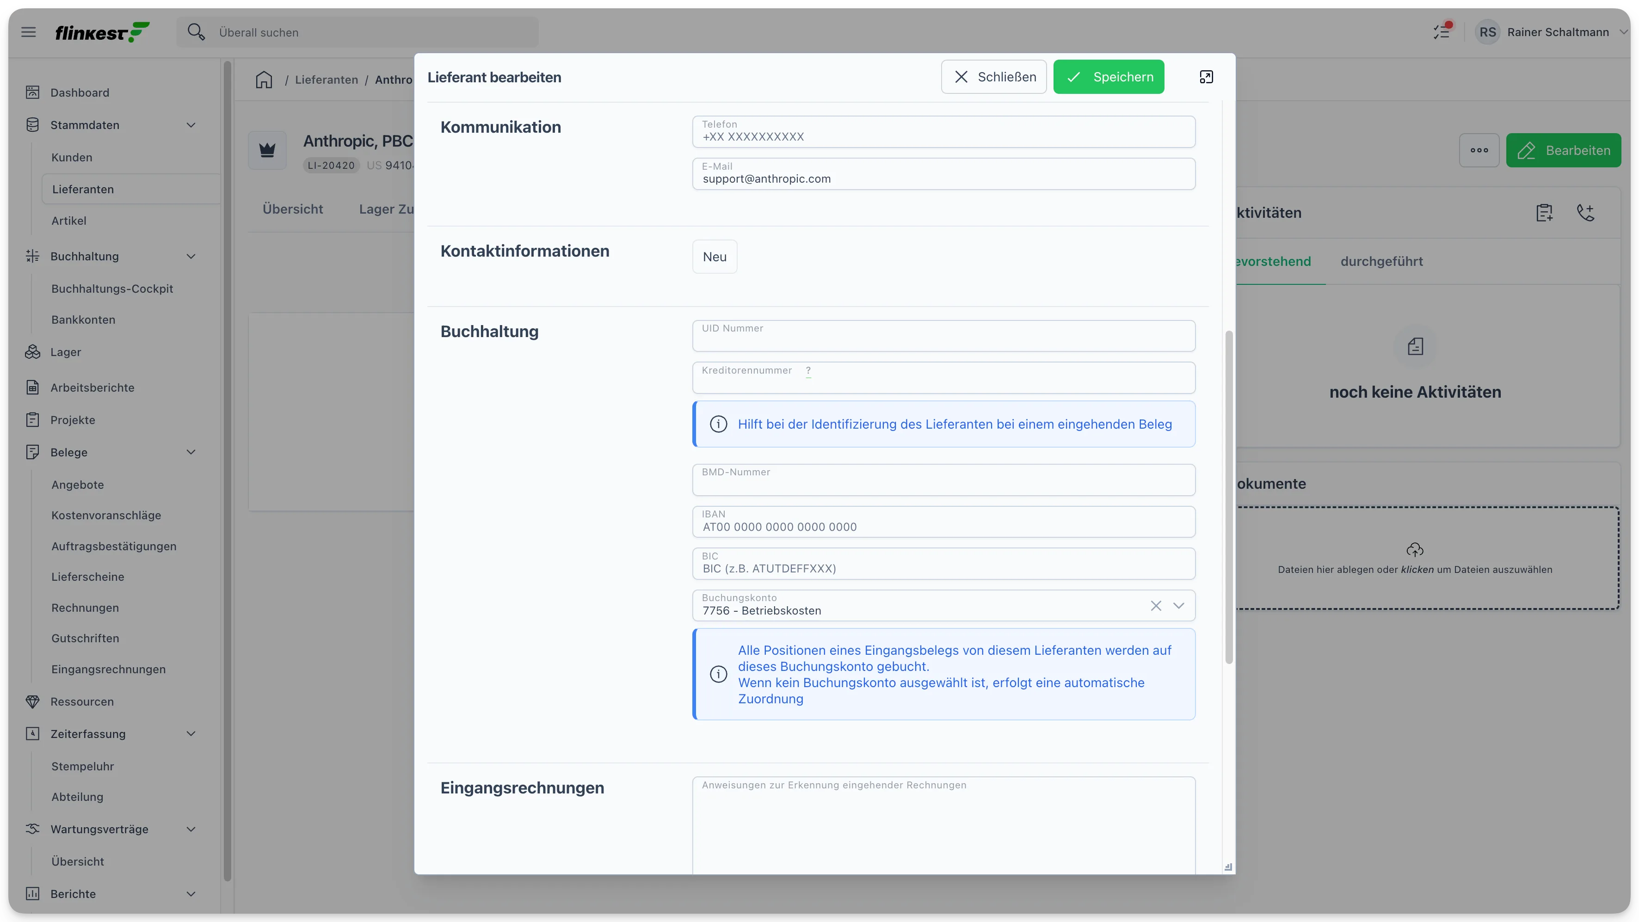Save the supplier with Speichern

click(x=1109, y=77)
